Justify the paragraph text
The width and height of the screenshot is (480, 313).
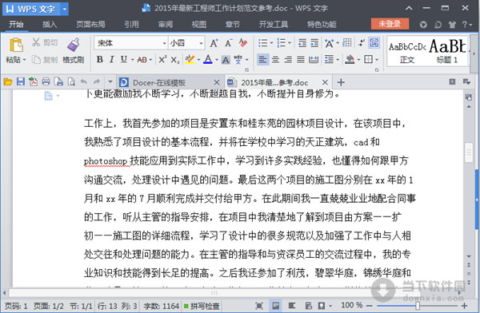pyautogui.click(x=301, y=59)
